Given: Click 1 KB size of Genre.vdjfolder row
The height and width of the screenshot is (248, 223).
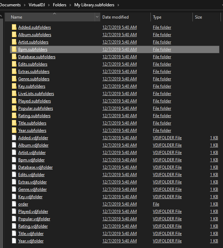Looking at the screenshot, I should pyautogui.click(x=214, y=189).
